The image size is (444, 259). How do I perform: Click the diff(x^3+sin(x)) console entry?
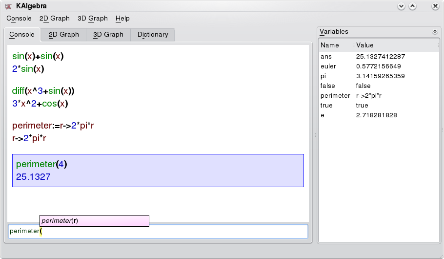point(43,91)
